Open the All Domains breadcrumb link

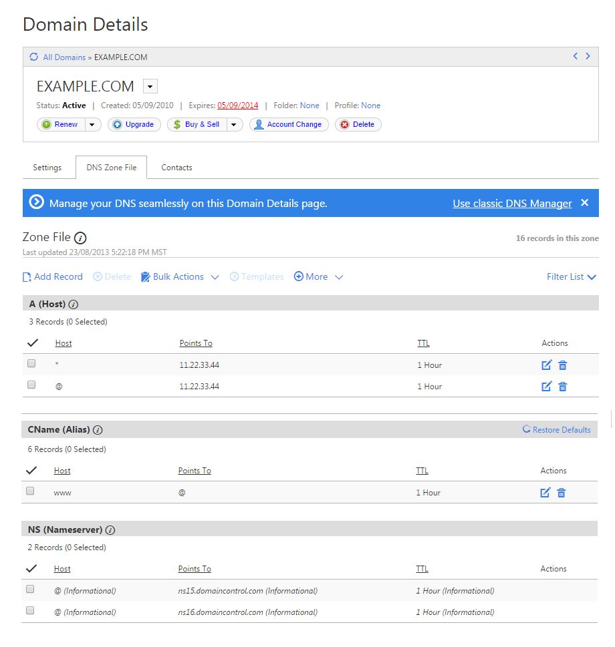click(x=64, y=57)
